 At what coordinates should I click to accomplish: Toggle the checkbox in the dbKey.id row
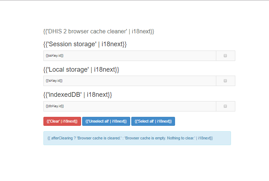[225, 106]
